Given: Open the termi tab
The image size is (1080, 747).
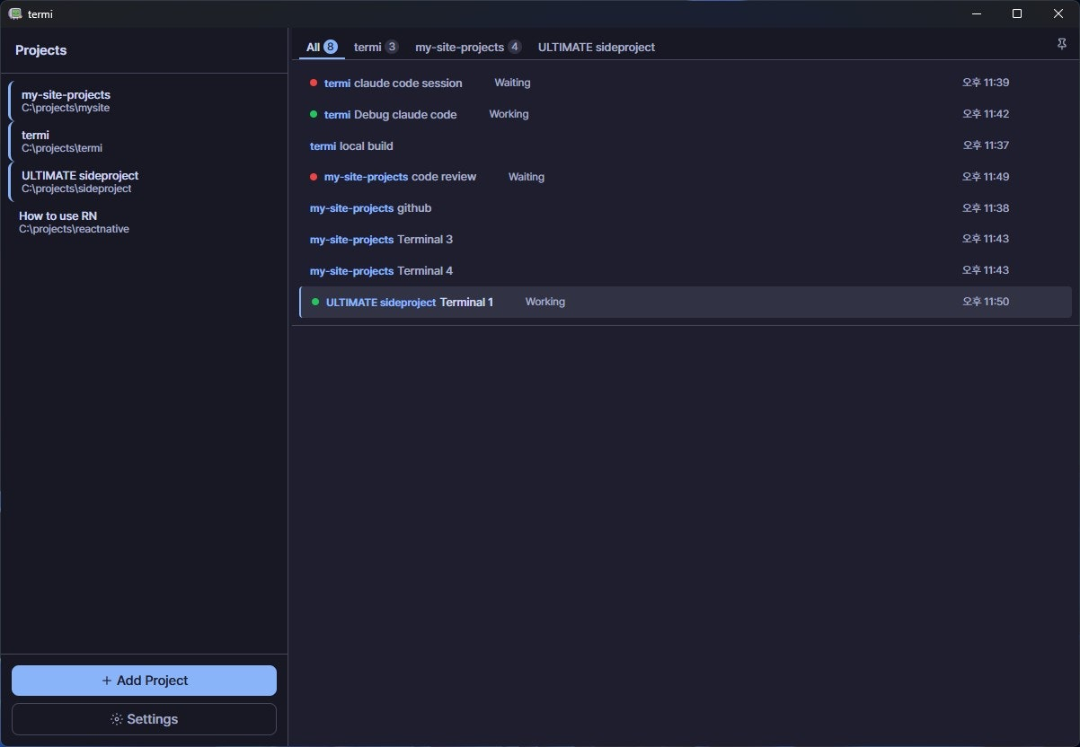Looking at the screenshot, I should pos(376,47).
